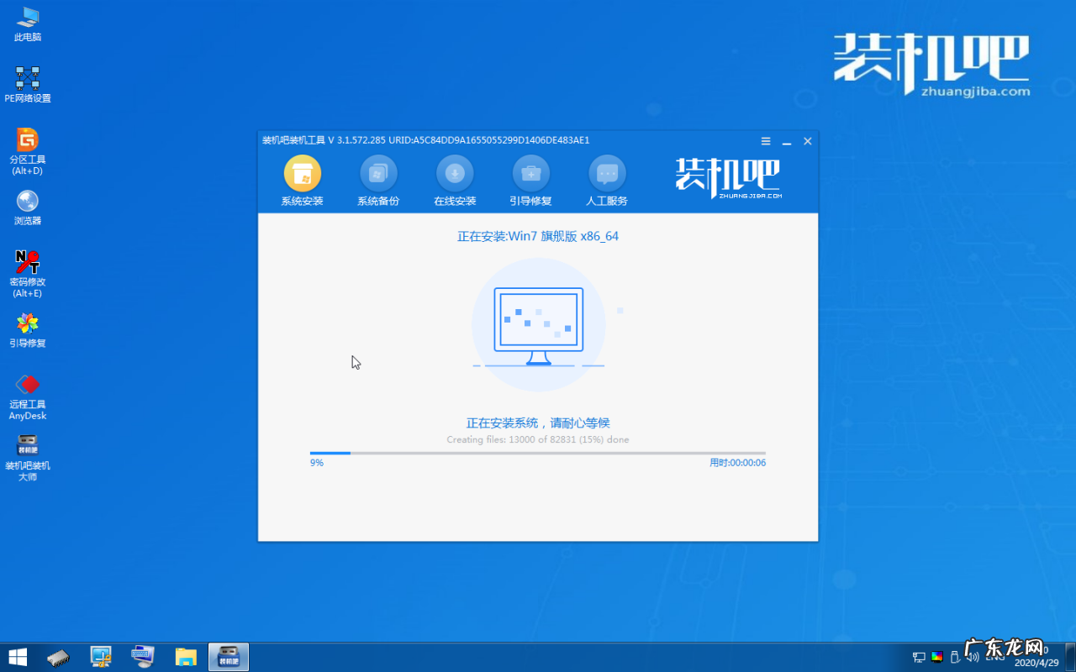Select the 系统安装 (System Install) tool
The height and width of the screenshot is (672, 1076).
coord(303,179)
